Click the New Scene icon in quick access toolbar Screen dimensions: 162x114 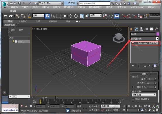(11, 3)
